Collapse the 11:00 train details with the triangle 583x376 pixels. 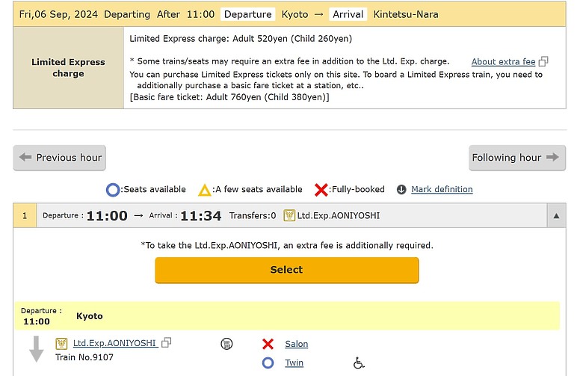(x=556, y=216)
